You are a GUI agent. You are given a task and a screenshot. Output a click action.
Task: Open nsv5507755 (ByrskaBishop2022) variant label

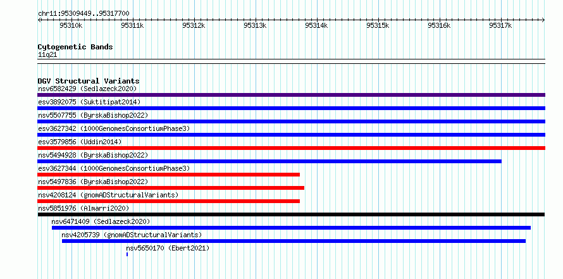[x=93, y=115]
